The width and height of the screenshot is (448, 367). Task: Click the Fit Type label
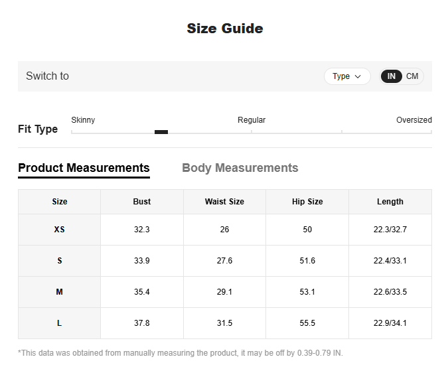(38, 129)
